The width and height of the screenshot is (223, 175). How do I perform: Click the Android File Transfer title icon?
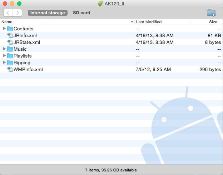tap(100, 4)
